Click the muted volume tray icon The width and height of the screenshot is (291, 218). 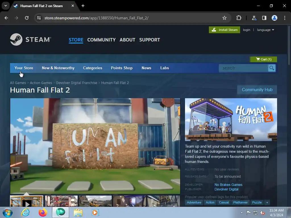tap(262, 213)
